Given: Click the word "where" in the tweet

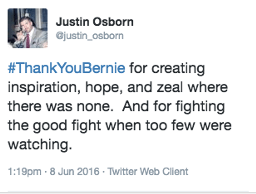Looking at the screenshot, I should pos(208,88).
